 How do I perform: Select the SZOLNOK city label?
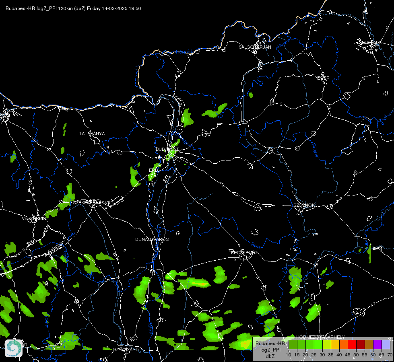(304, 205)
